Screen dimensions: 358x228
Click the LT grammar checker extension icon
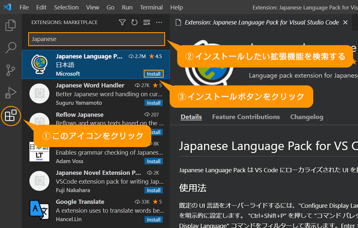point(39,152)
